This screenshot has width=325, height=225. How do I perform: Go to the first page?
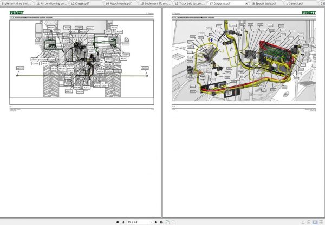pos(118,222)
